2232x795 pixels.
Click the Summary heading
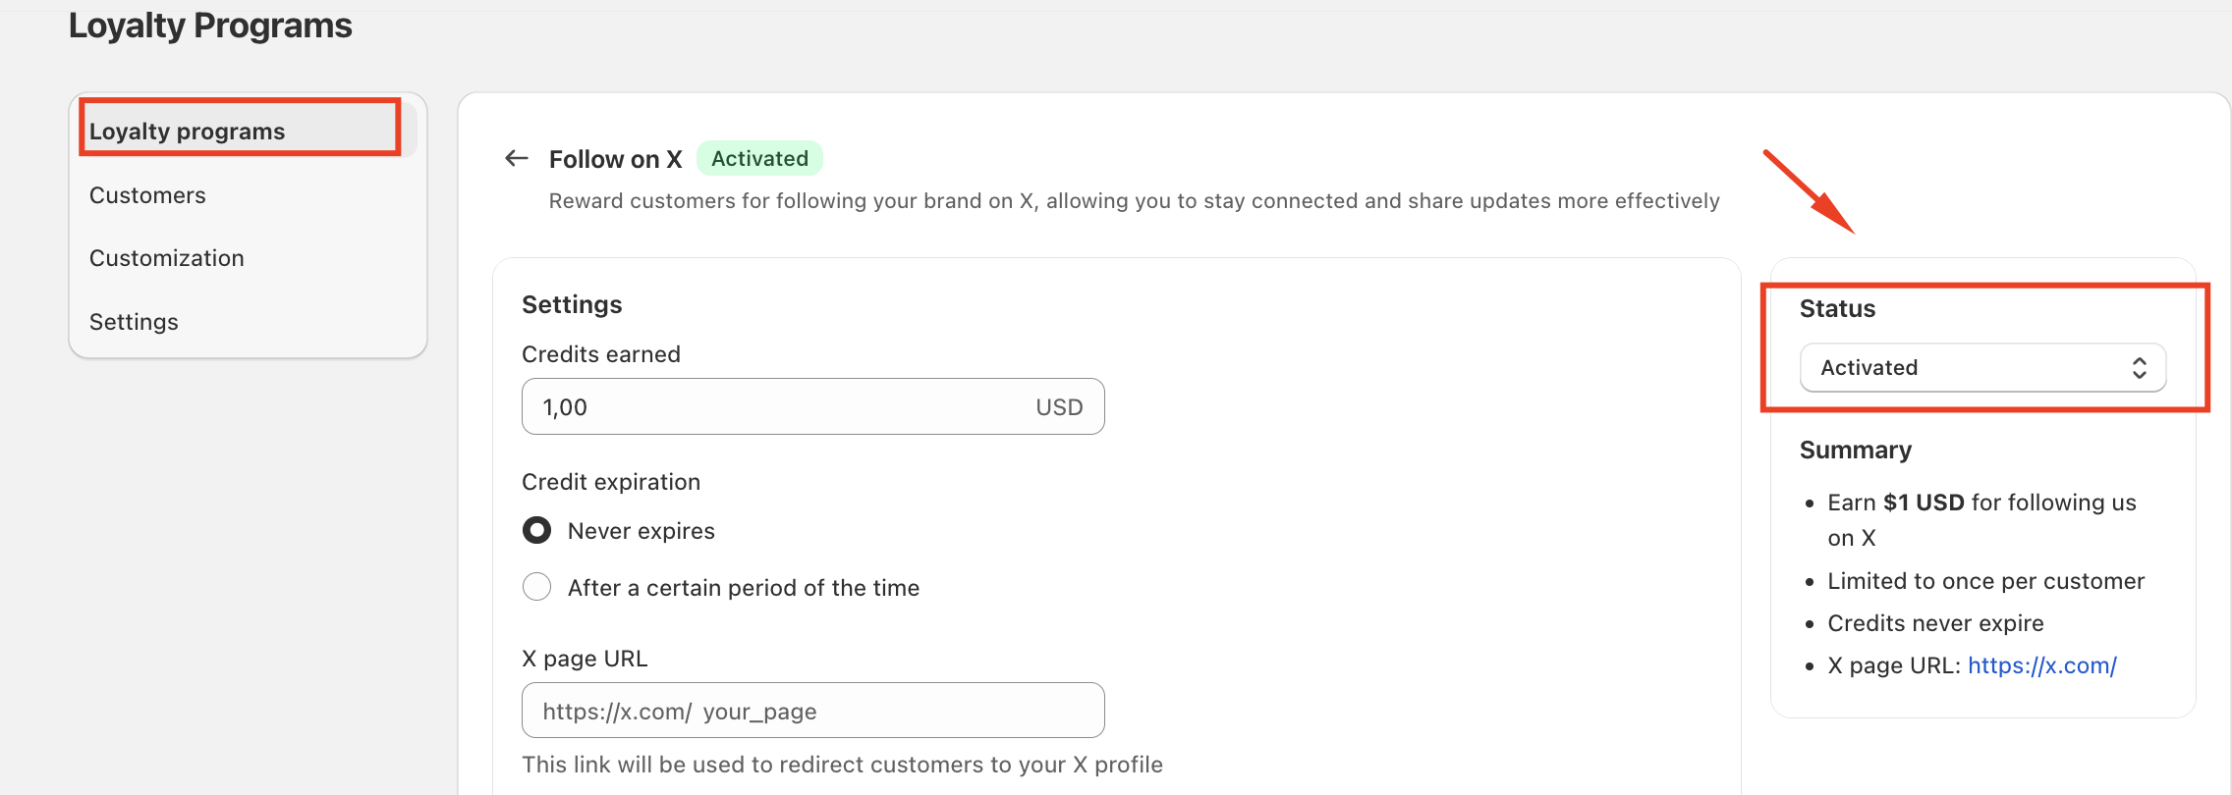coord(1855,450)
